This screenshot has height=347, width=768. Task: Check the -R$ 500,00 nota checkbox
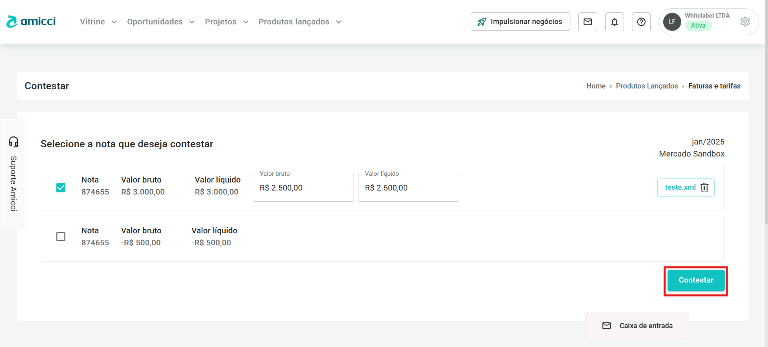point(61,237)
